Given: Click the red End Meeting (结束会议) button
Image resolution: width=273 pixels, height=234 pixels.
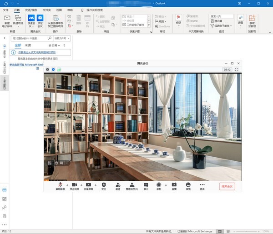Looking at the screenshot, I should 227,186.
